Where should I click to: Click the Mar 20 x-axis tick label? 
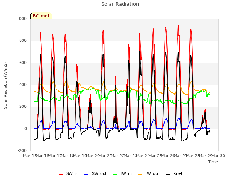pos(93,156)
